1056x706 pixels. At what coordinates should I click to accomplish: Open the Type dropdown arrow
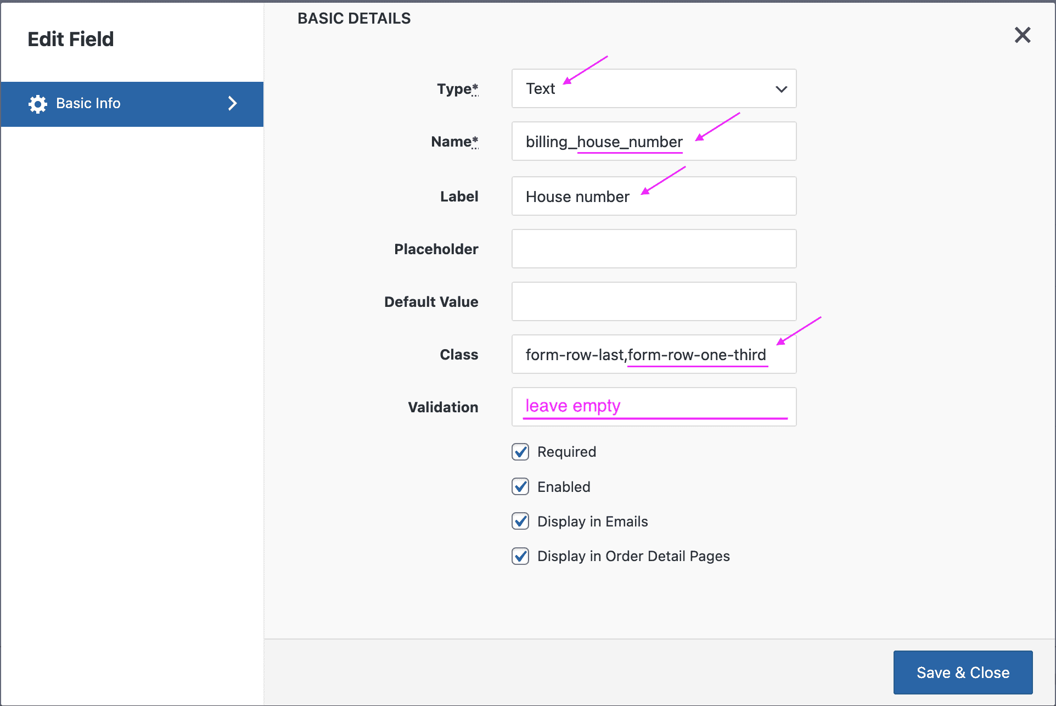[781, 89]
